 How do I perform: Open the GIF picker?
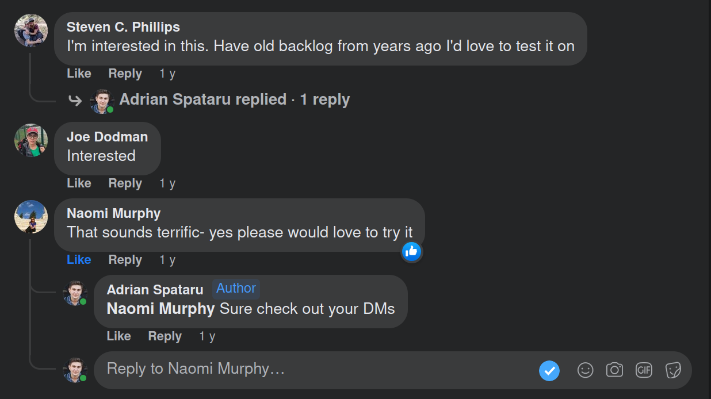pos(644,370)
